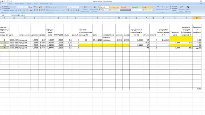Toggle bold formatting
The image size is (205, 115).
click(16, 10)
